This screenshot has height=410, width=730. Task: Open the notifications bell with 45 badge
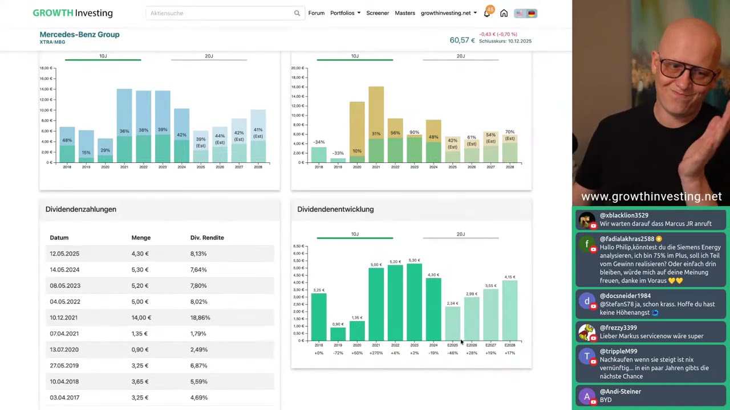point(488,13)
